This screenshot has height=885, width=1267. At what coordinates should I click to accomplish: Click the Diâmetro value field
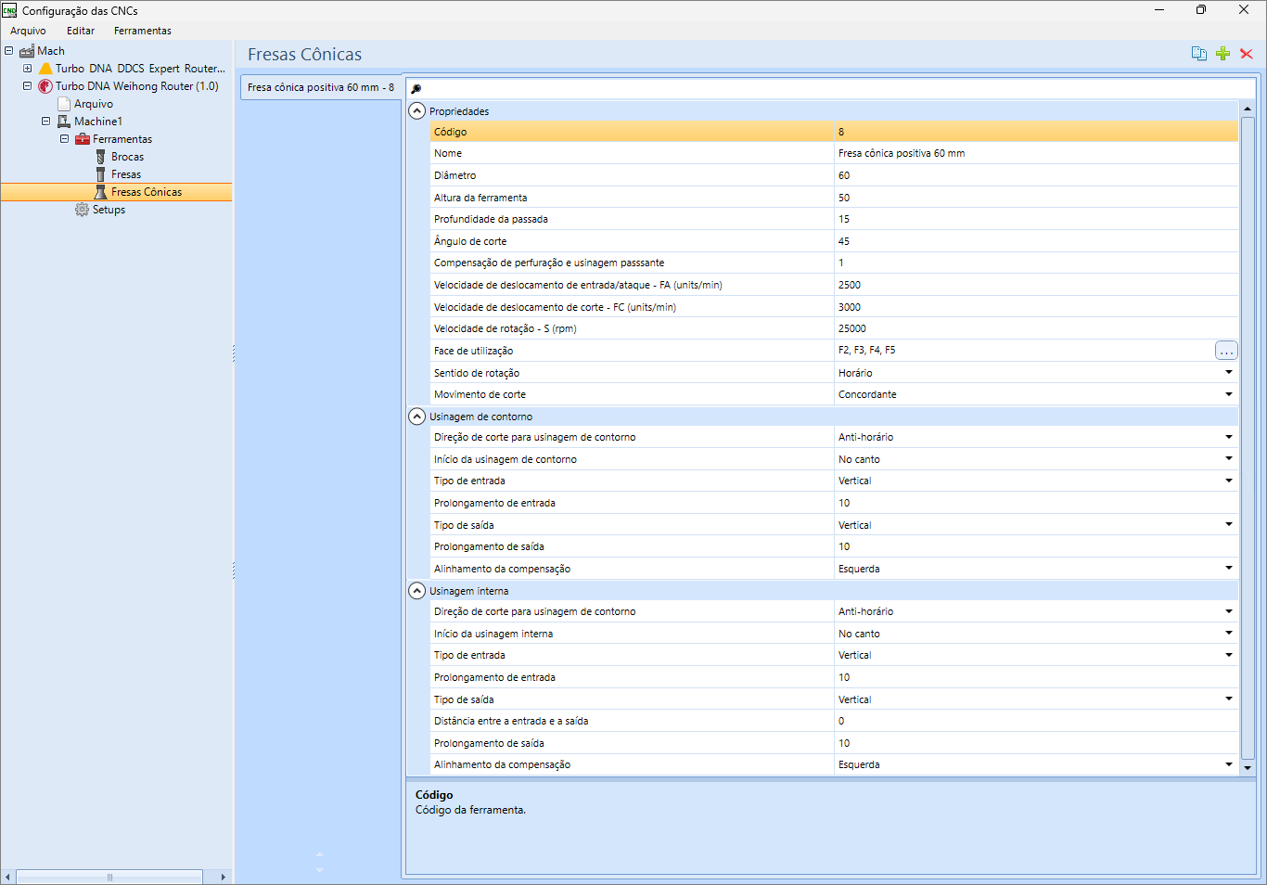(1034, 175)
